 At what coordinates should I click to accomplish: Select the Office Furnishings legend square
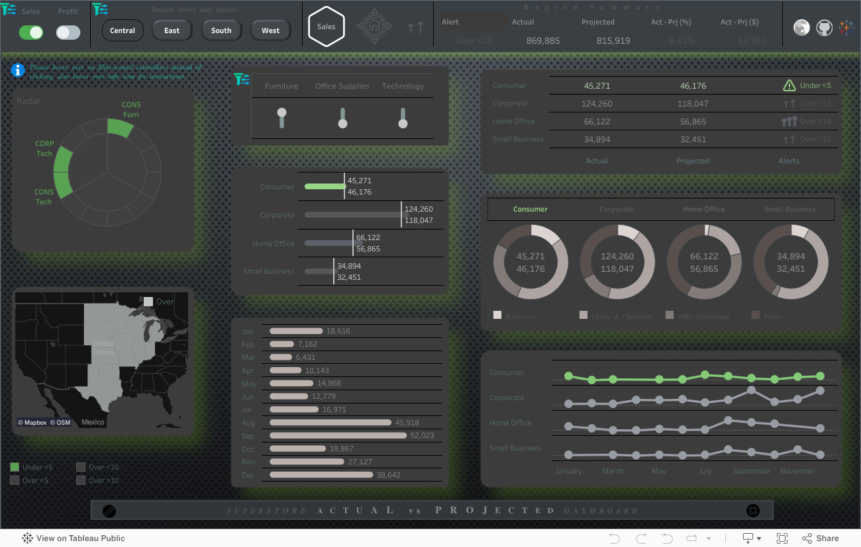click(670, 316)
